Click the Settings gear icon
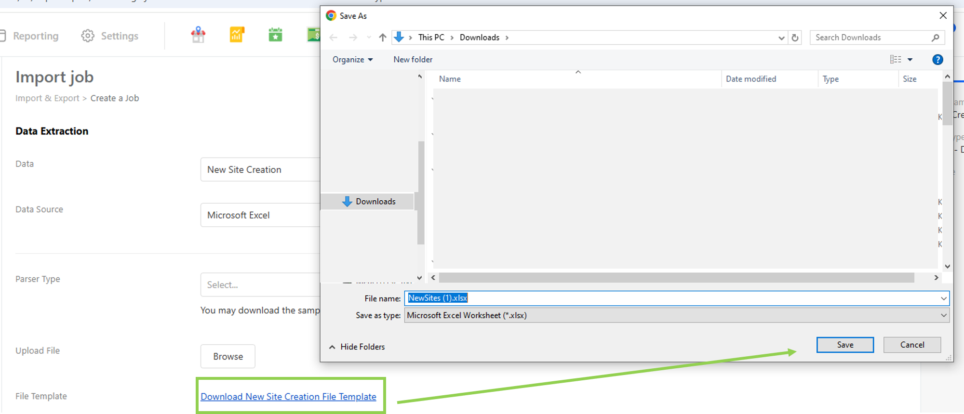The image size is (964, 414). point(88,36)
